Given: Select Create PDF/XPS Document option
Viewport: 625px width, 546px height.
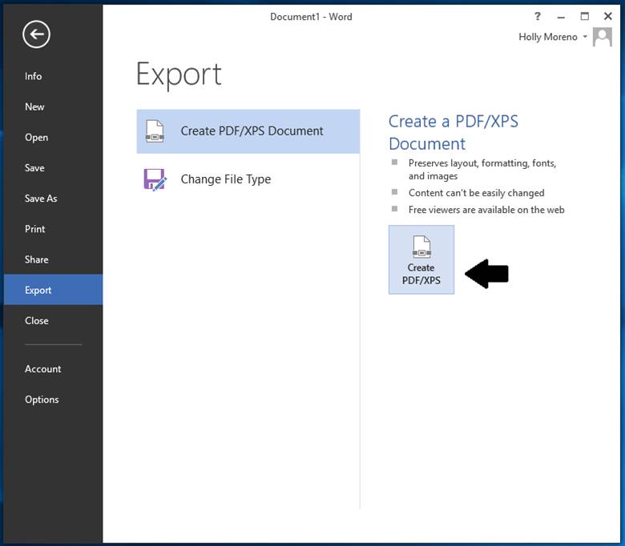Looking at the screenshot, I should 248,131.
